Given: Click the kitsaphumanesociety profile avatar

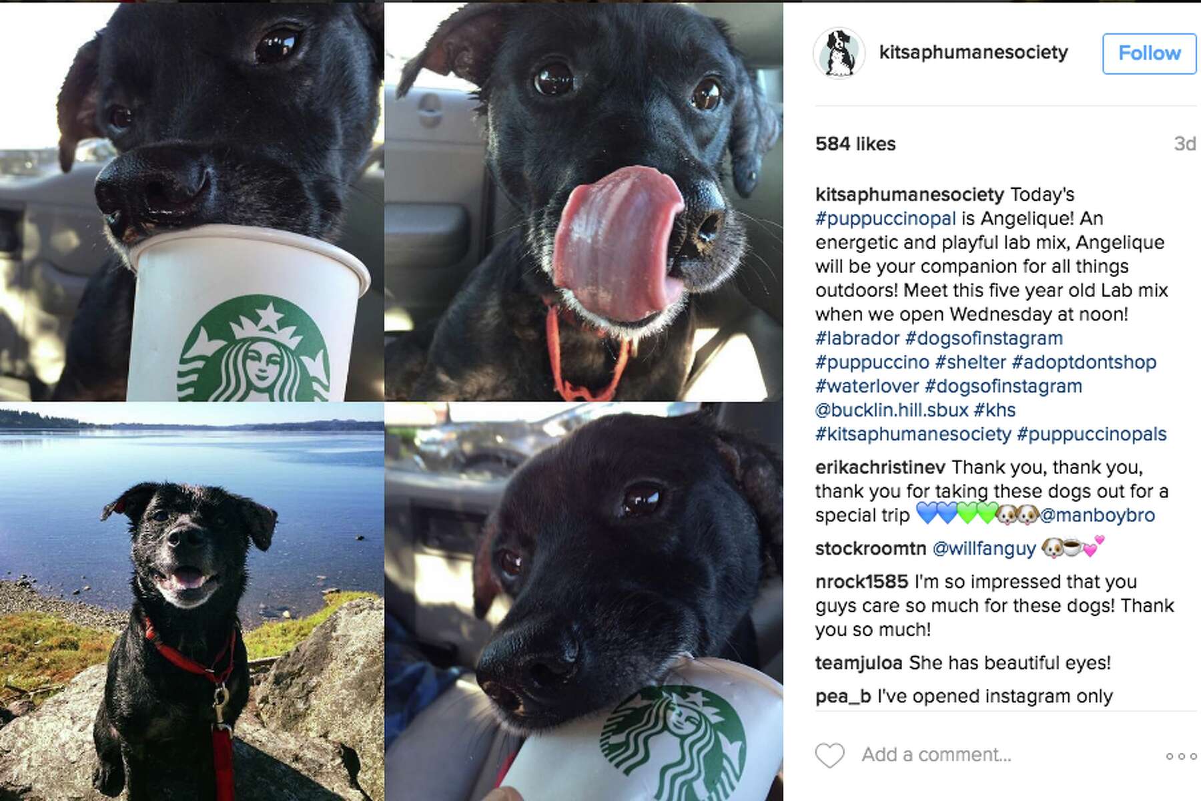Looking at the screenshot, I should 839,53.
